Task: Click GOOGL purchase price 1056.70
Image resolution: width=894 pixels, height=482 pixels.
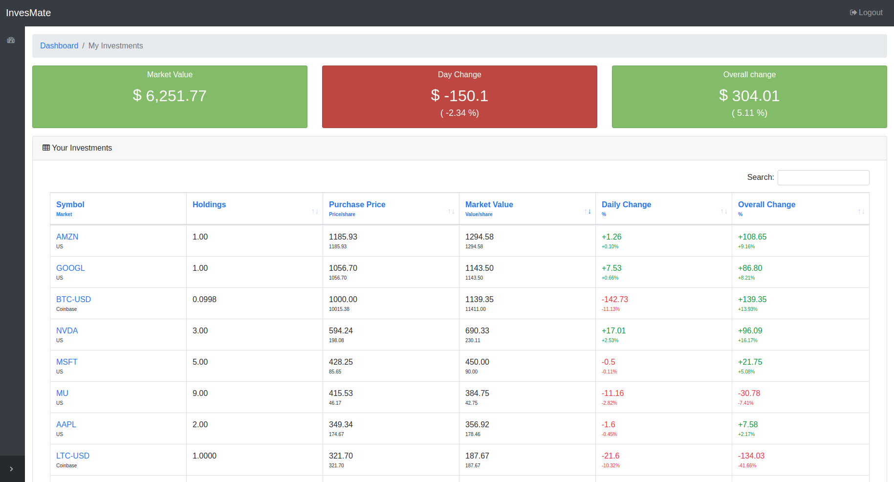Action: point(343,268)
